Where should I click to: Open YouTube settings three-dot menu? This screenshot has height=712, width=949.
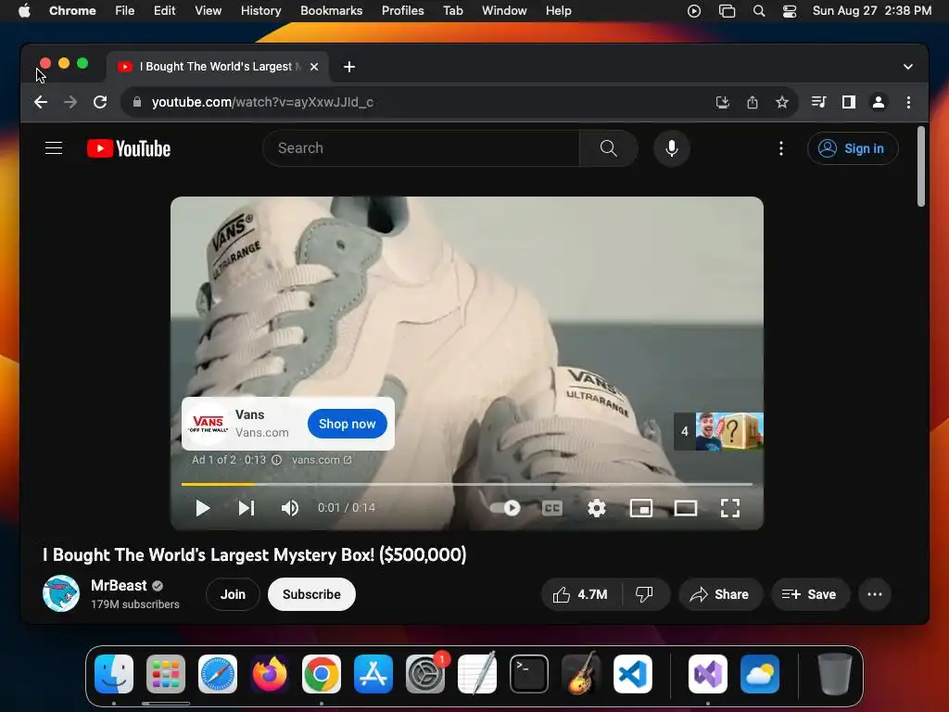pyautogui.click(x=780, y=148)
